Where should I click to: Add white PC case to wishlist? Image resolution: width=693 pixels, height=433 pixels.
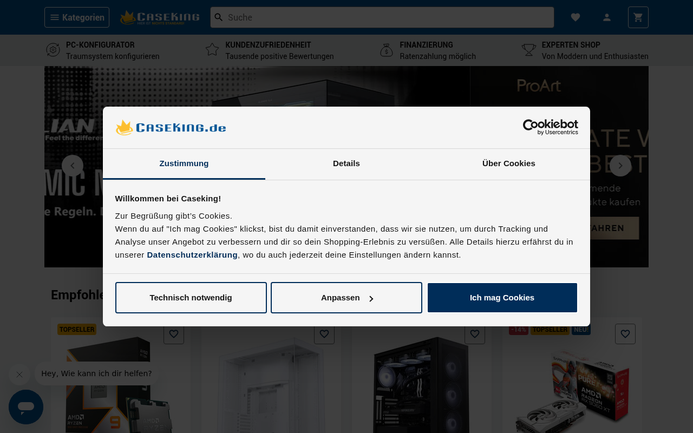pos(324,334)
